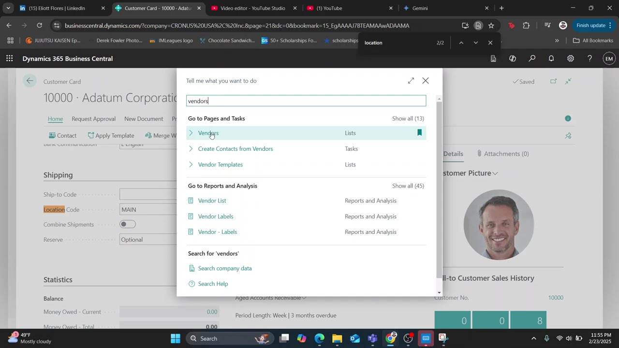Click the Tell Me search input field
The image size is (619, 348).
[306, 101]
